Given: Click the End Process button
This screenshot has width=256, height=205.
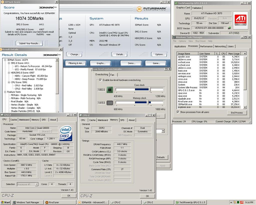Looking at the screenshot, I should coord(237,112).
